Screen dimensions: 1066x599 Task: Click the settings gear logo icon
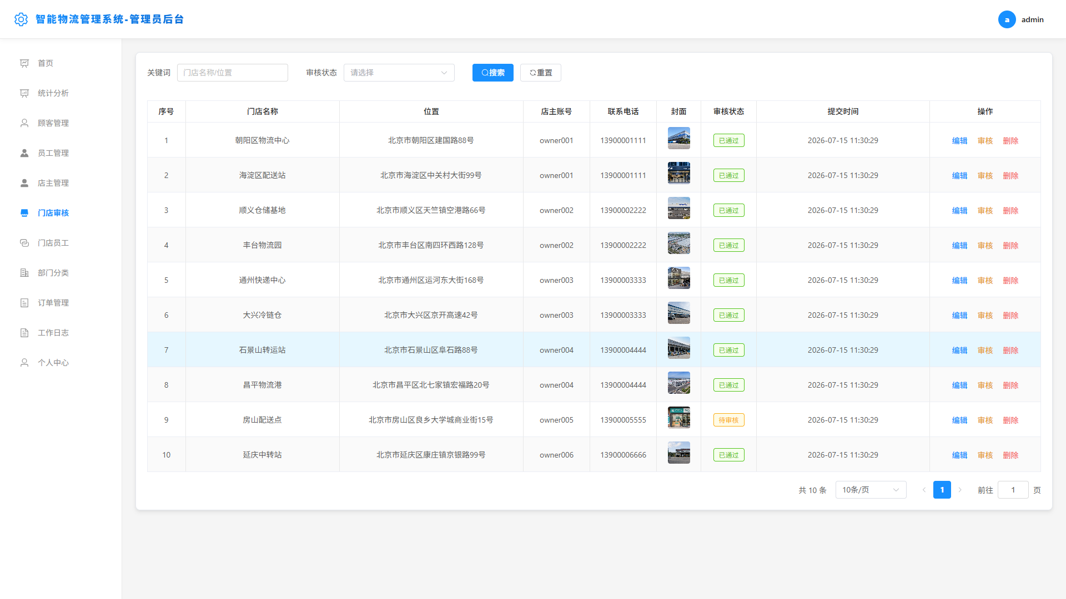[21, 19]
